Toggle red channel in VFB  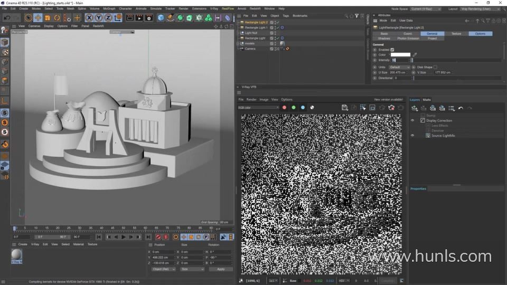pyautogui.click(x=284, y=108)
